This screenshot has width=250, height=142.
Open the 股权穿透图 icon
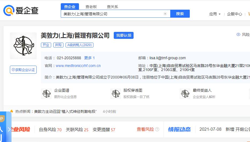tap(116, 94)
